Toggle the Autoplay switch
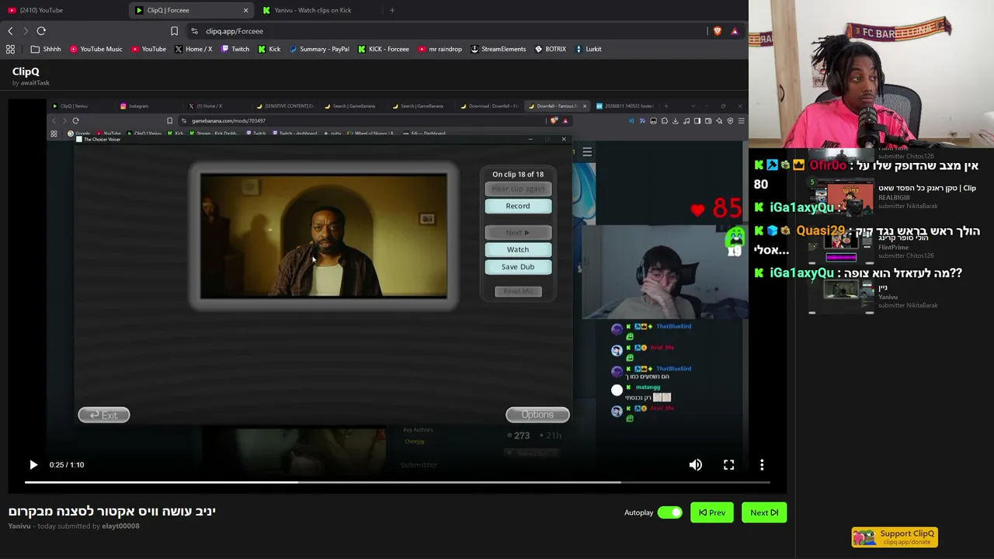This screenshot has width=994, height=559. pos(669,512)
